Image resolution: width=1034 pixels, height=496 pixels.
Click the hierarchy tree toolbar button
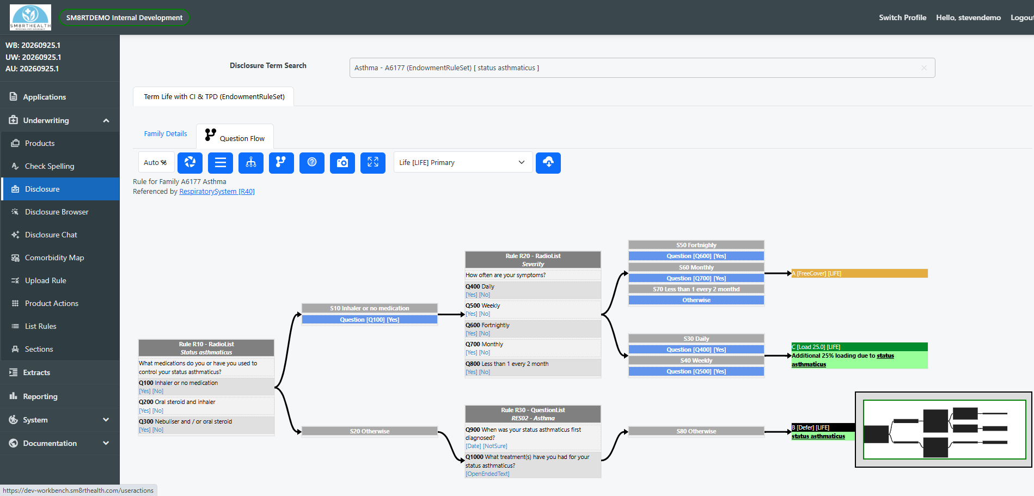click(251, 163)
